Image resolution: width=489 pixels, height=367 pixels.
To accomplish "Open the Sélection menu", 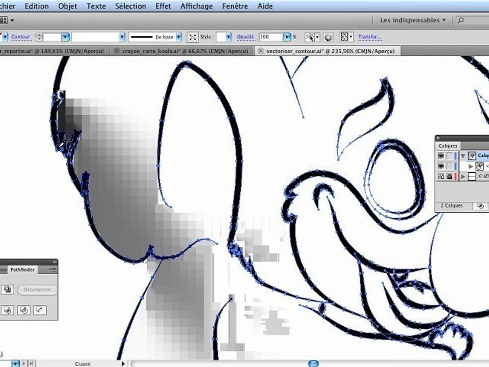I will [x=130, y=6].
